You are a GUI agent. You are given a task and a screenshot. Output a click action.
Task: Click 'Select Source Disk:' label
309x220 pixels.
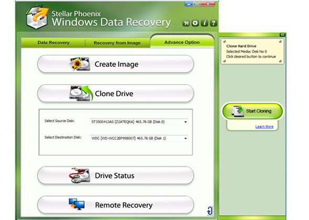(x=60, y=121)
